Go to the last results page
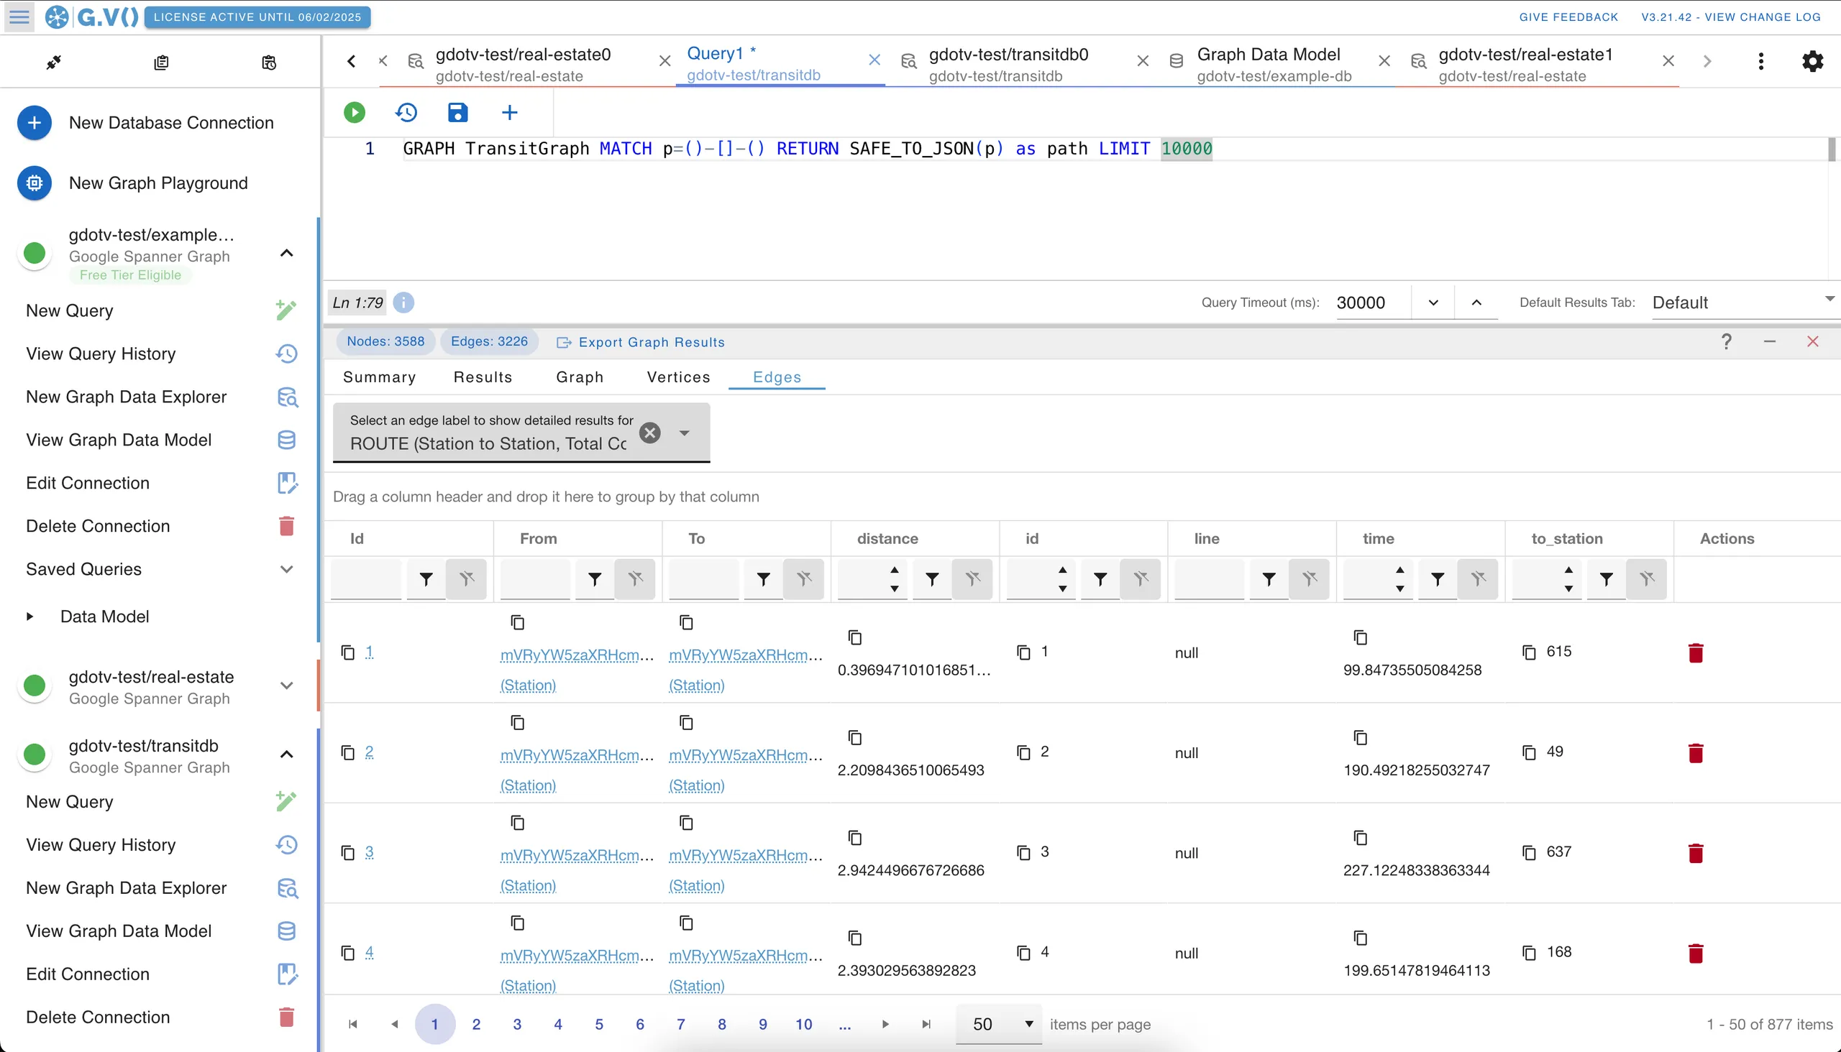Screen dimensions: 1841x1052 pos(926,1024)
